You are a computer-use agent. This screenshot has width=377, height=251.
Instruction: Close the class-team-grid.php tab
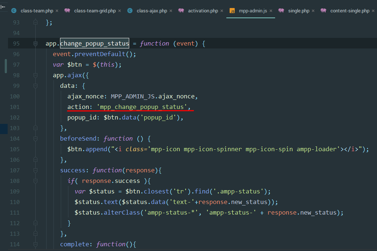click(x=119, y=11)
